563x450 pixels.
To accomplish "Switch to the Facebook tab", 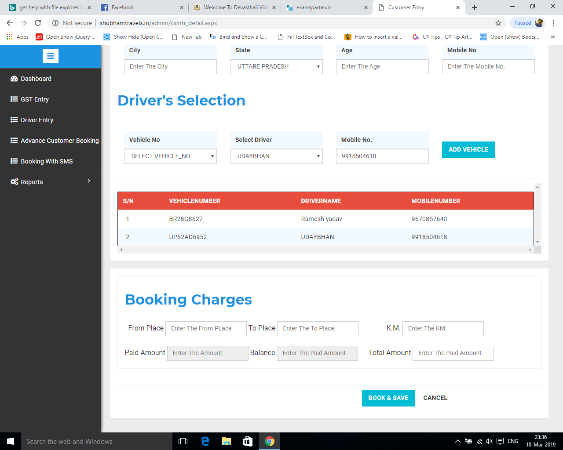I will pyautogui.click(x=142, y=7).
